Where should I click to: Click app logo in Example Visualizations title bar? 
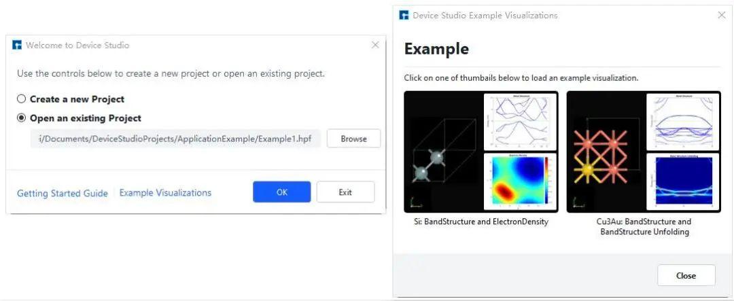(404, 15)
